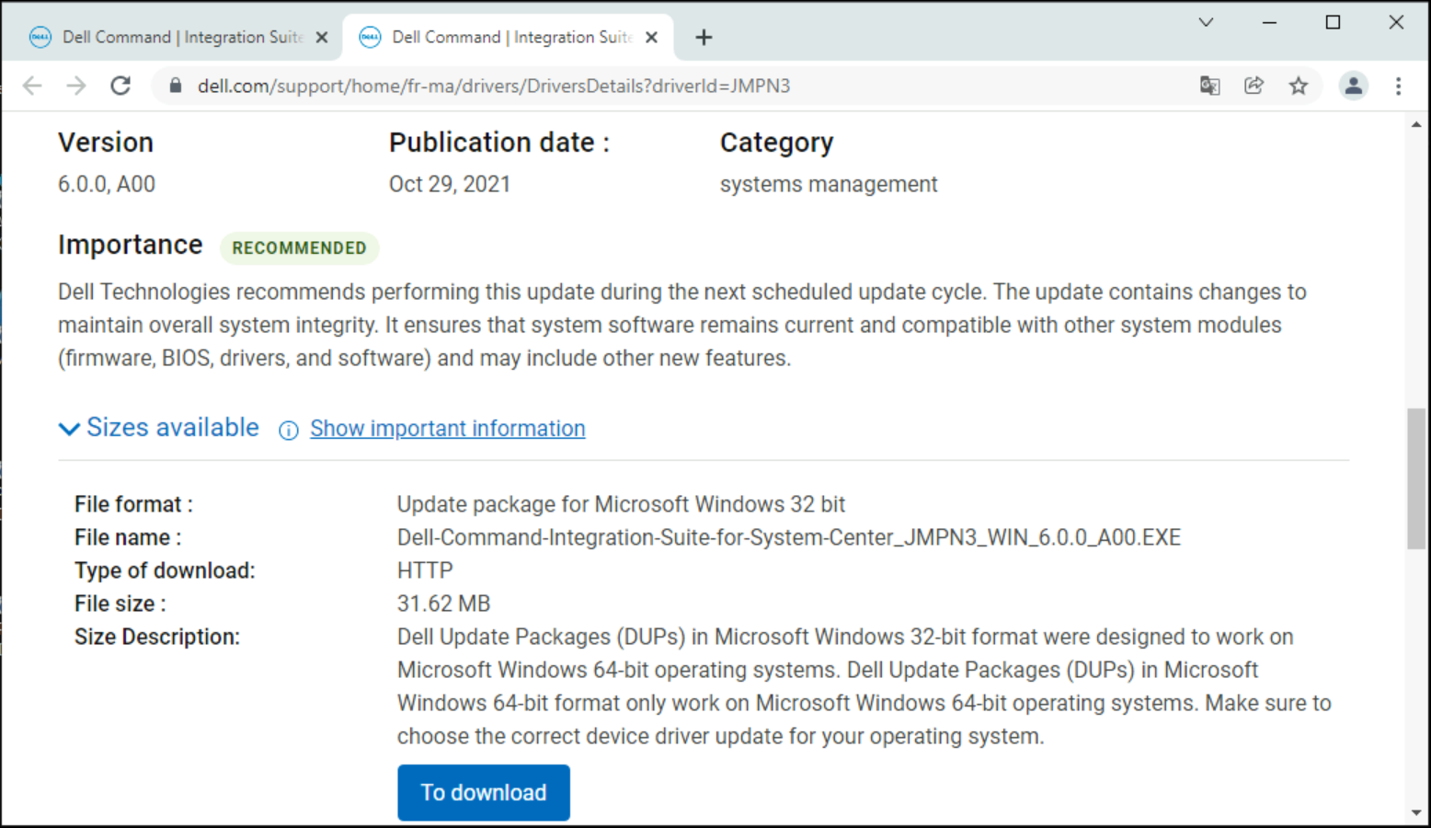The width and height of the screenshot is (1431, 828).
Task: Open Show important information link
Action: click(x=447, y=429)
